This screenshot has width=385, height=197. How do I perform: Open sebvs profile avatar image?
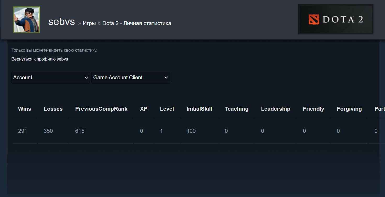(26, 20)
